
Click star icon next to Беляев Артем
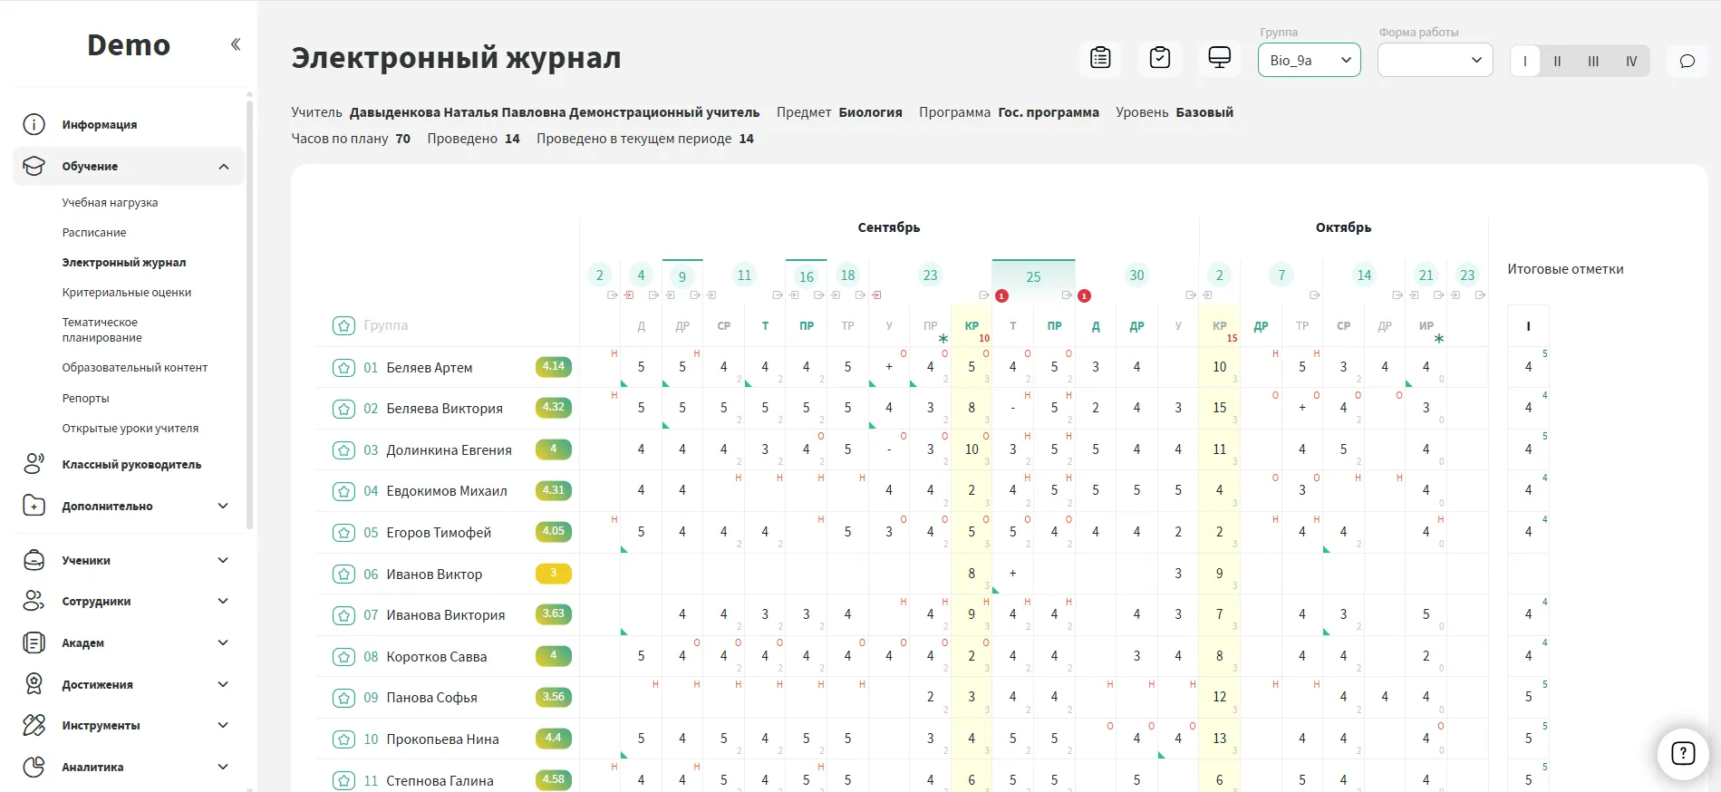(343, 368)
